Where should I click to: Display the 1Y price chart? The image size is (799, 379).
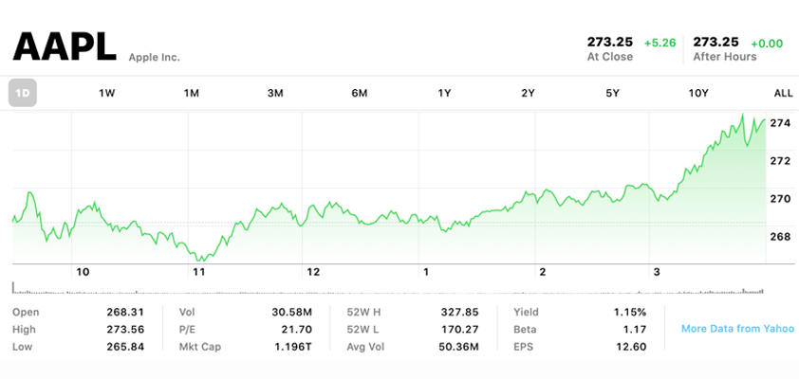444,93
